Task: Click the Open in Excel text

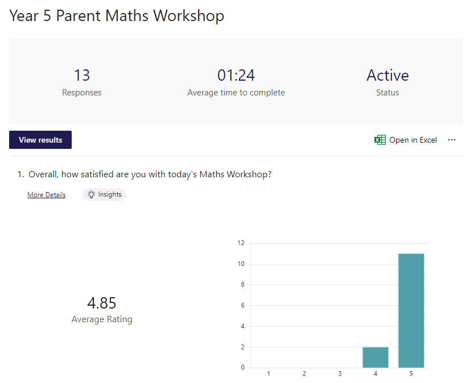Action: click(x=413, y=140)
